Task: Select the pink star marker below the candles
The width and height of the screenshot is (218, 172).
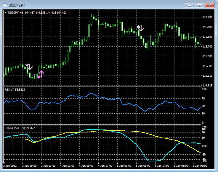Action: [39, 77]
